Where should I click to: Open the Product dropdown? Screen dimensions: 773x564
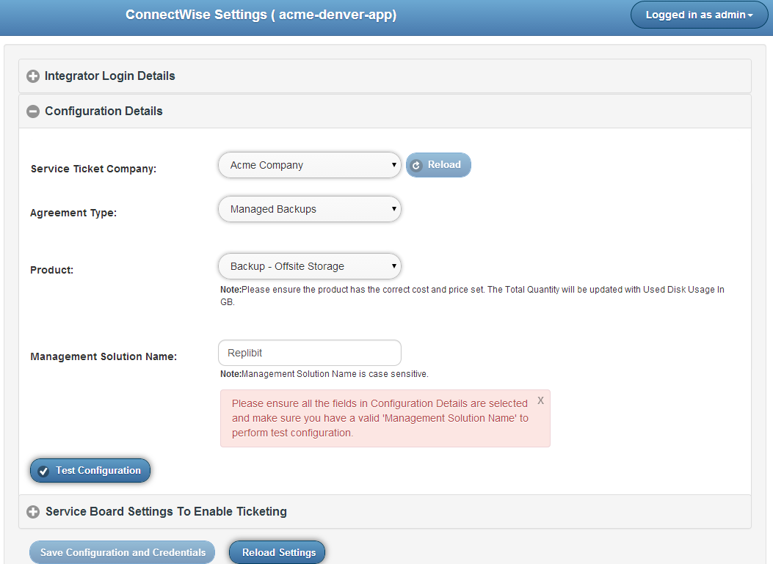(x=310, y=266)
